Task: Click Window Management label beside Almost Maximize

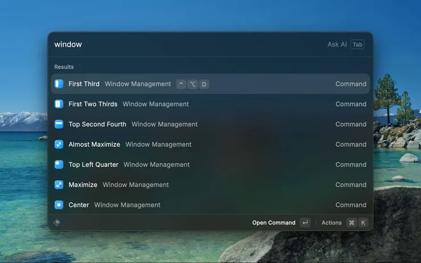Action: (158, 144)
